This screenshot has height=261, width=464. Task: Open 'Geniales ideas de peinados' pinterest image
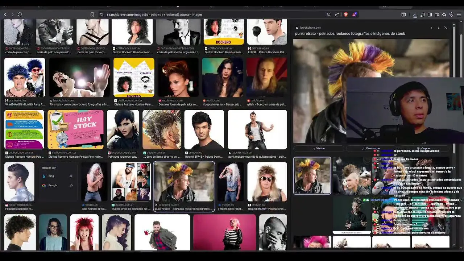[178, 77]
